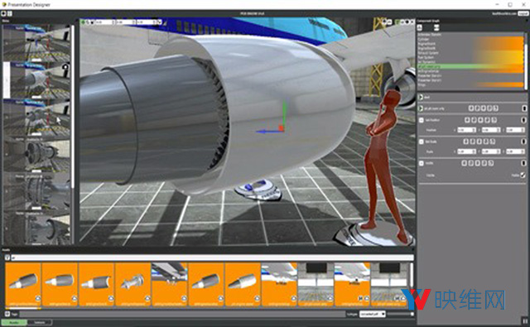Click the first icon atop the component graph panel
530x327 pixels.
(x=420, y=27)
